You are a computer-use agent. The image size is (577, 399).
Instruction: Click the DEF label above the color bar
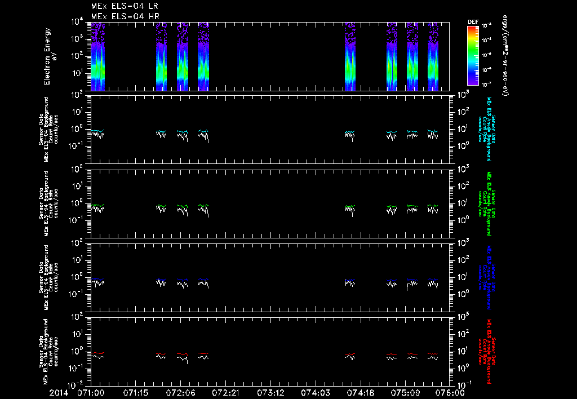pos(473,22)
